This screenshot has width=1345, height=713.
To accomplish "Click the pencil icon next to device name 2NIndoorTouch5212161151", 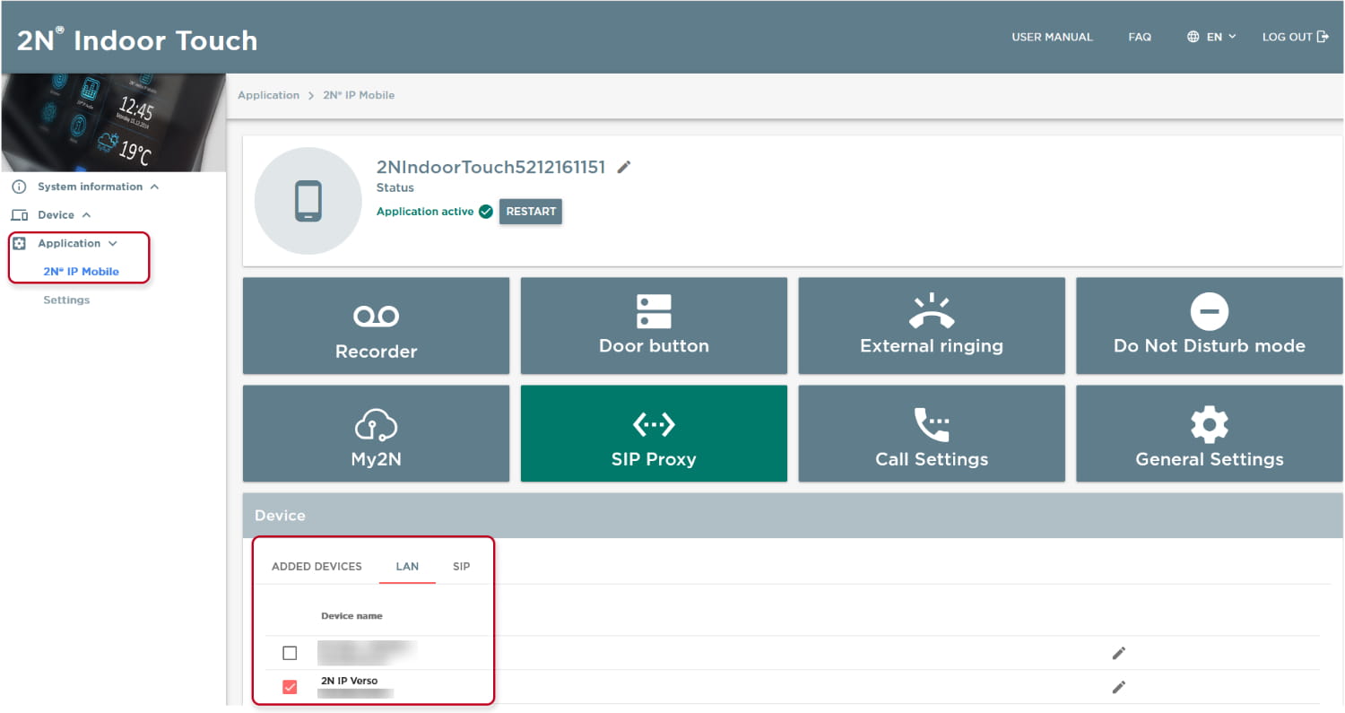I will [624, 167].
